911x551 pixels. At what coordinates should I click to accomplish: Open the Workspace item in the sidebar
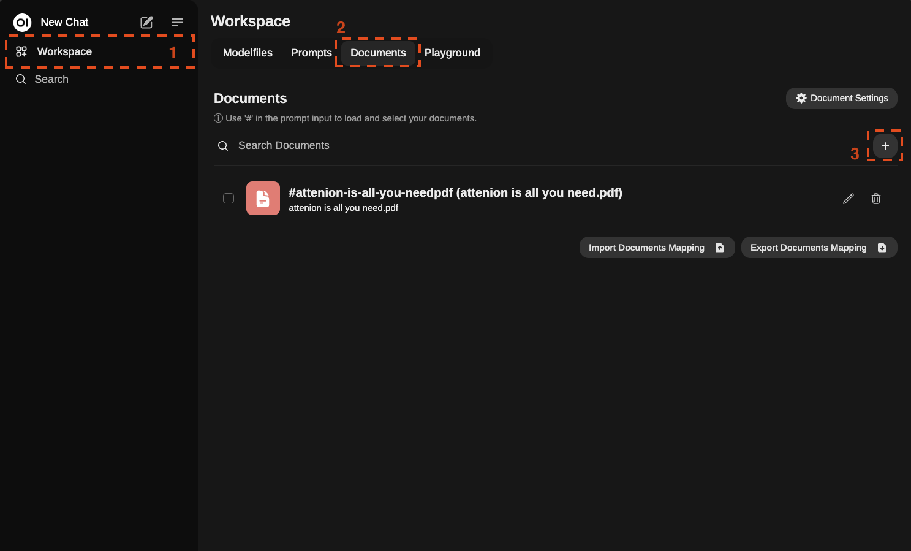pos(64,51)
